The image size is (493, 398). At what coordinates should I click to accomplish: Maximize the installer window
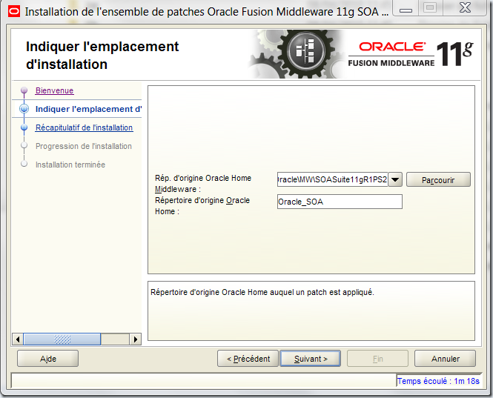[x=430, y=8]
